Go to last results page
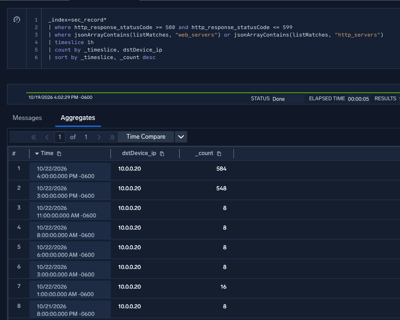400x320 pixels. (112, 137)
